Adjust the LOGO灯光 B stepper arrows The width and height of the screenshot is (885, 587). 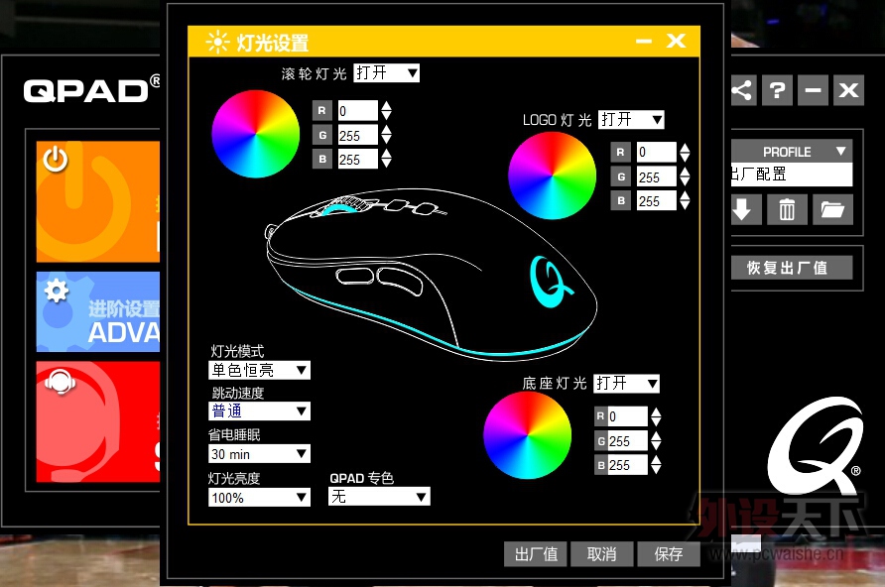[685, 200]
